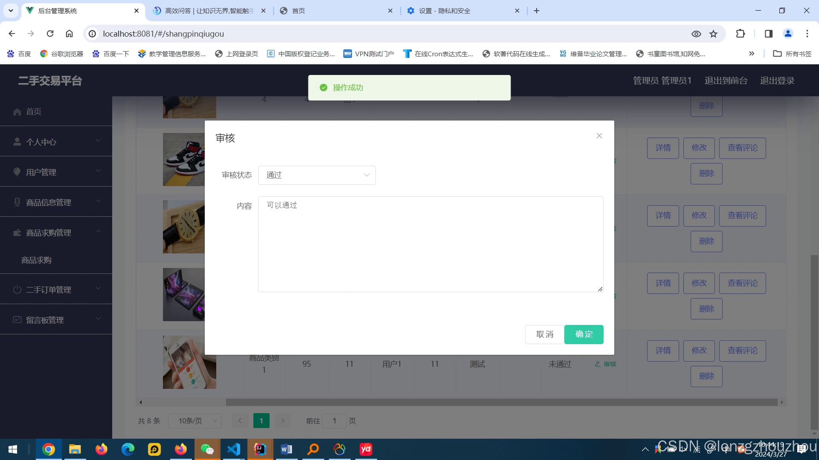Reload the page with refresh icon

[x=50, y=34]
